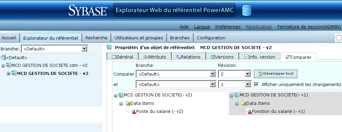
Task: Click MCD GESTION DE SOCIETE(- v2) label
Action: tap(158, 95)
